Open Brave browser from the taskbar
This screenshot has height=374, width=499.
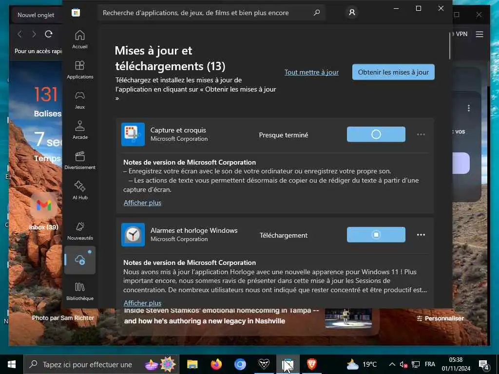coord(311,364)
